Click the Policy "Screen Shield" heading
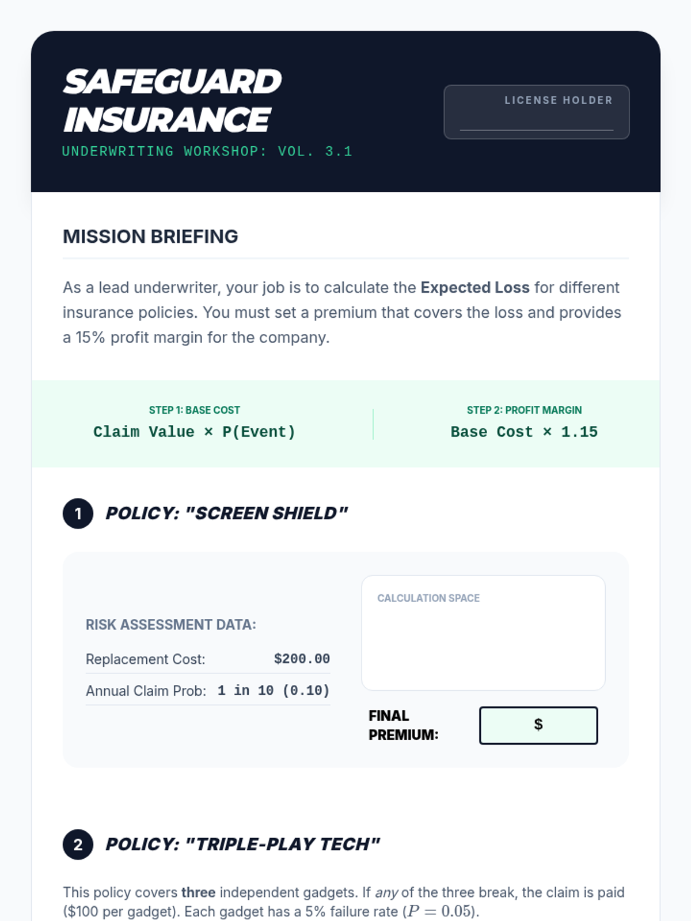691x921 pixels. (226, 513)
